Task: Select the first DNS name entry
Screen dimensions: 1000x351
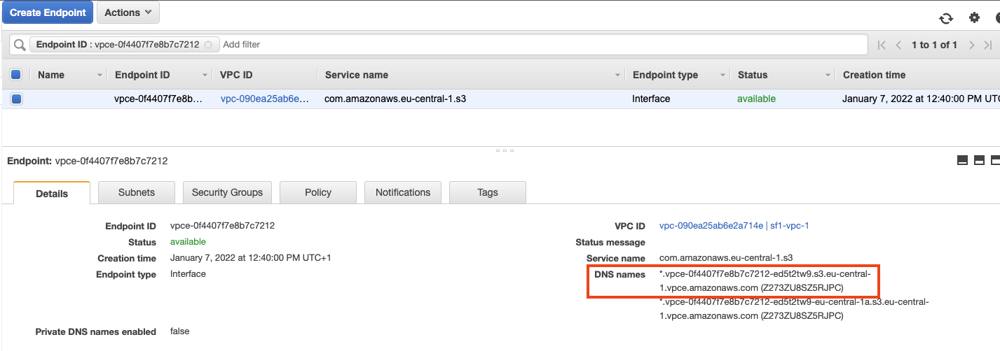Action: pyautogui.click(x=765, y=280)
